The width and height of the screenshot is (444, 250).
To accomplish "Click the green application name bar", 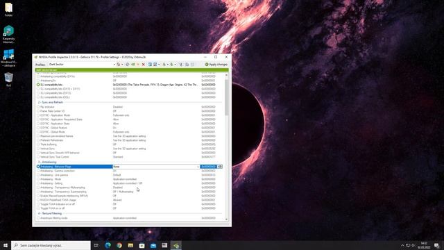I will click(x=131, y=69).
